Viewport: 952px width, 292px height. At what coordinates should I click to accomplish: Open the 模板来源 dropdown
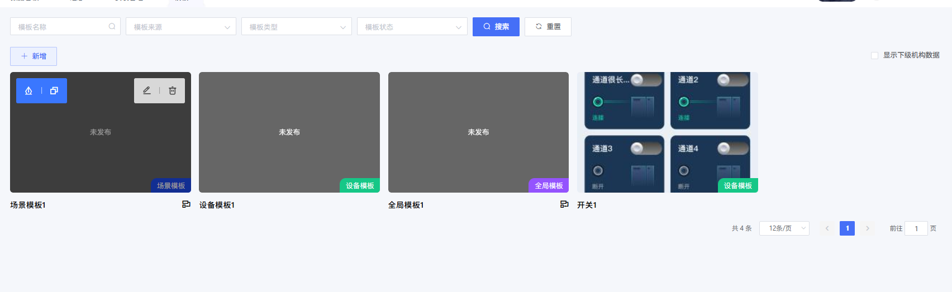[180, 27]
